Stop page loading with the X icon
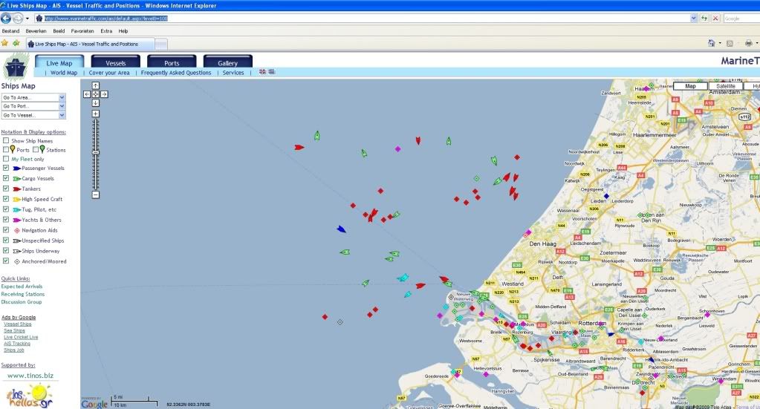Viewport: 760px width, 409px height. (715, 19)
